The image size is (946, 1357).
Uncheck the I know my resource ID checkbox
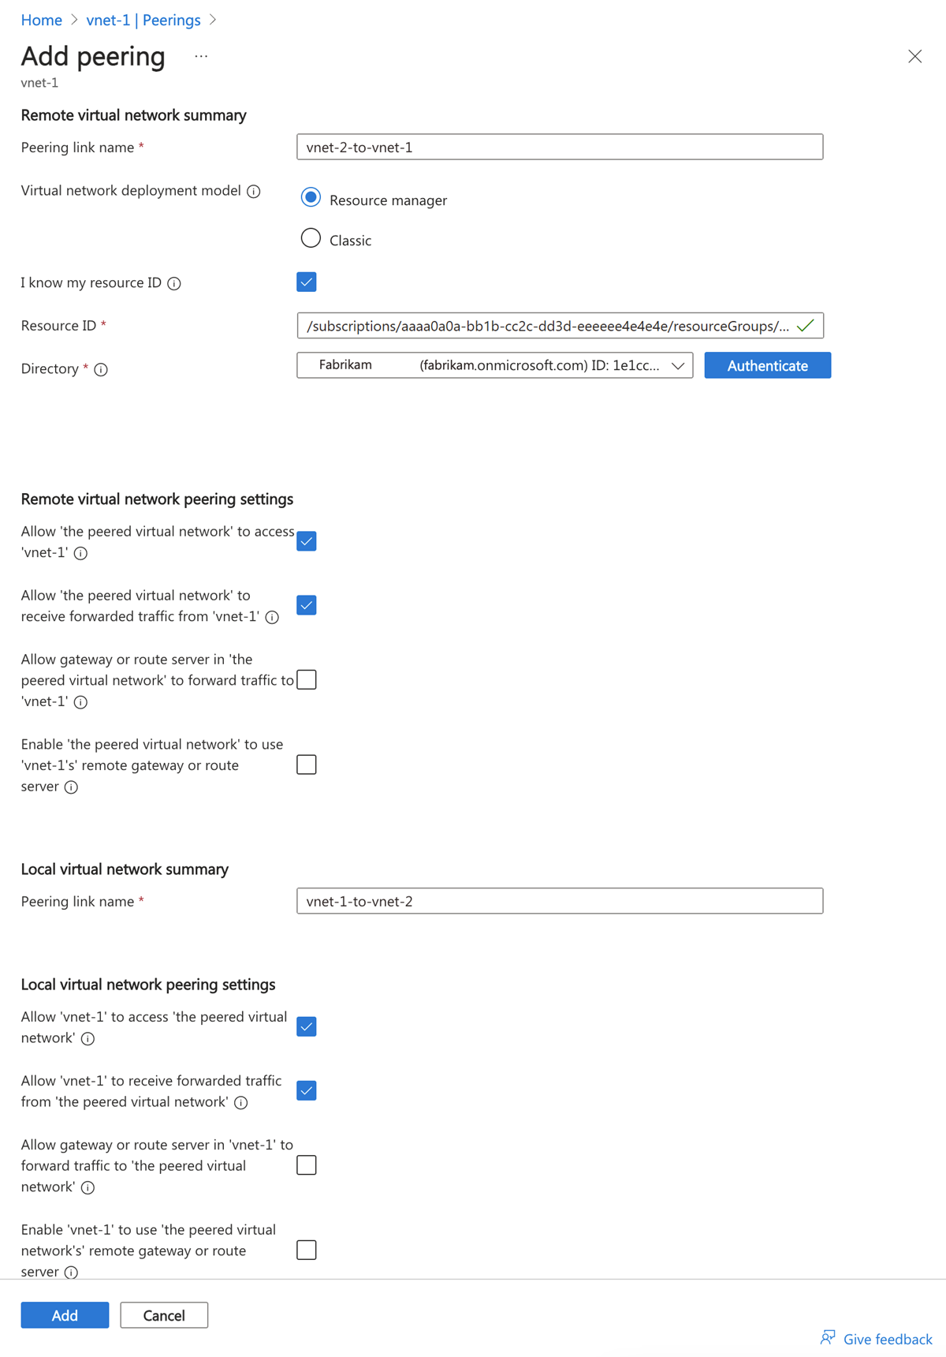[x=307, y=282]
